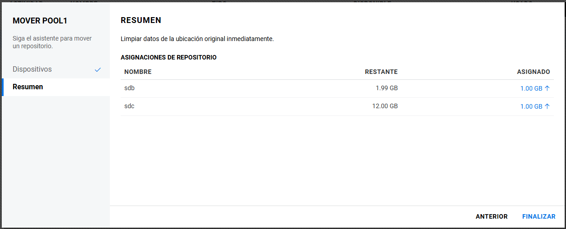566x229 pixels.
Task: Click the 1.00 GB assigned value for sdb
Action: click(531, 89)
